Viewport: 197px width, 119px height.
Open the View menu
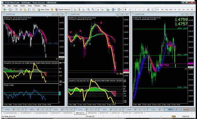(9, 6)
